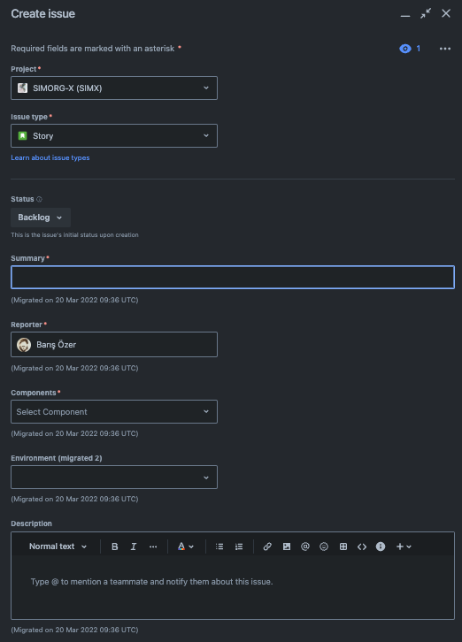The height and width of the screenshot is (642, 462).
Task: Open the Normal text style menu
Action: (x=58, y=546)
